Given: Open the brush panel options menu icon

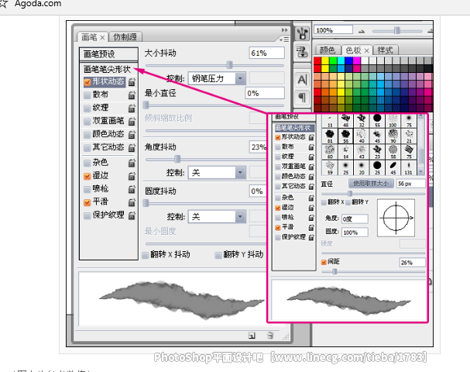Looking at the screenshot, I should click(284, 40).
